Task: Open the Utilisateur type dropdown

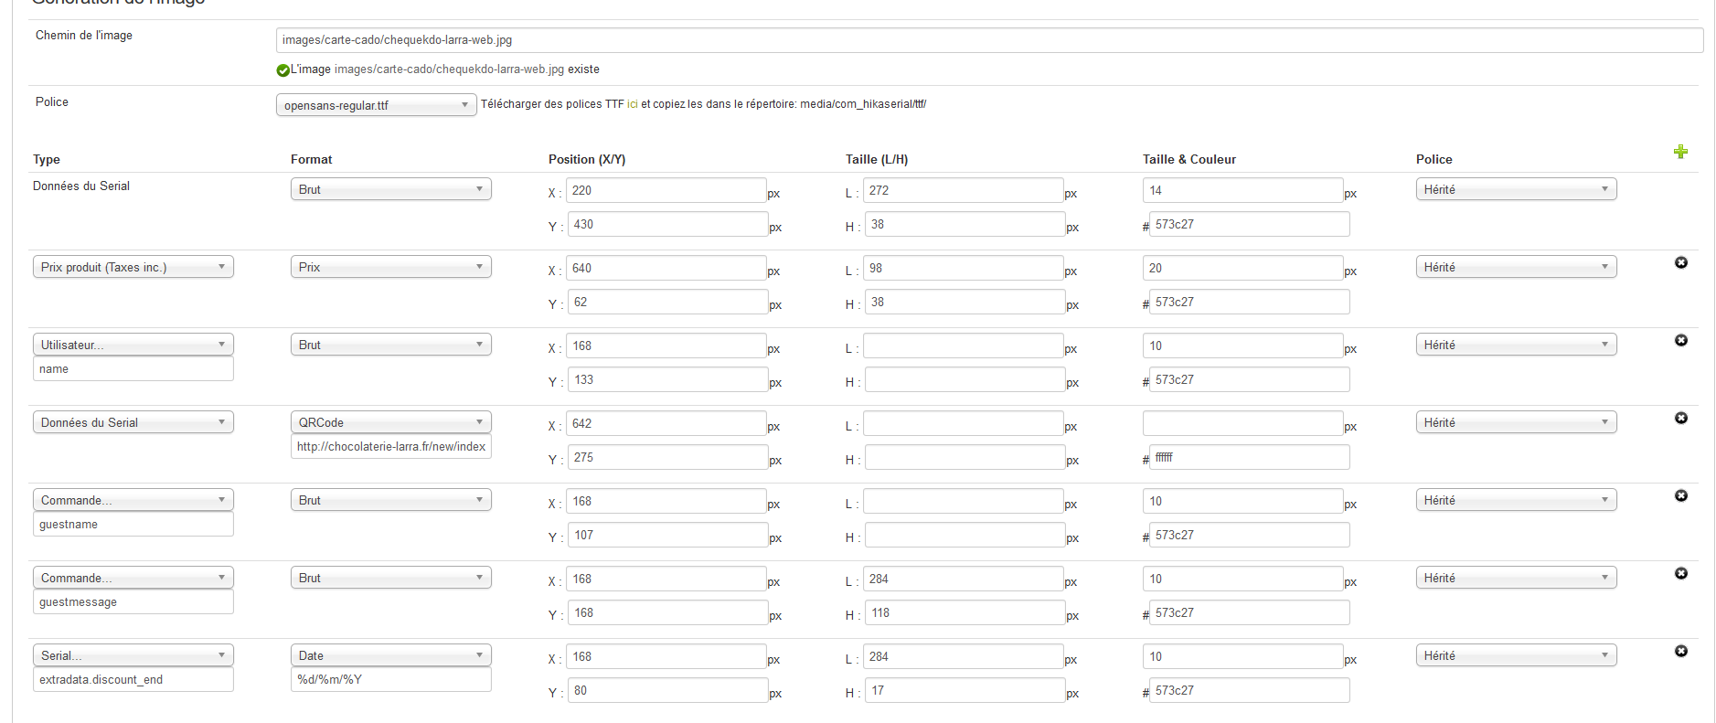Action: click(x=133, y=345)
